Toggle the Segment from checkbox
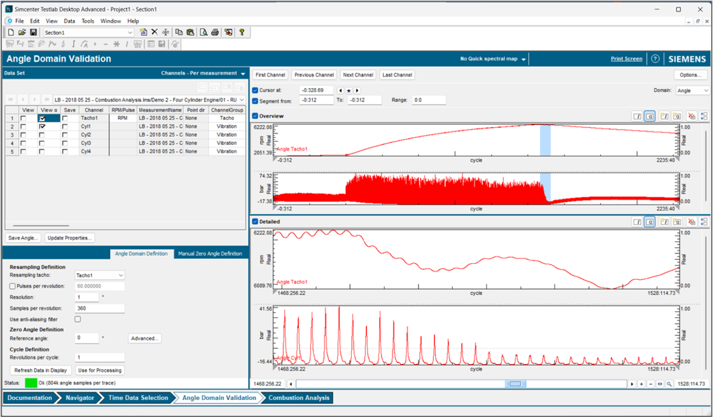 (255, 101)
